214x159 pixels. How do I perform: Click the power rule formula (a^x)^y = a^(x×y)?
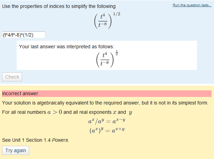[107, 130]
